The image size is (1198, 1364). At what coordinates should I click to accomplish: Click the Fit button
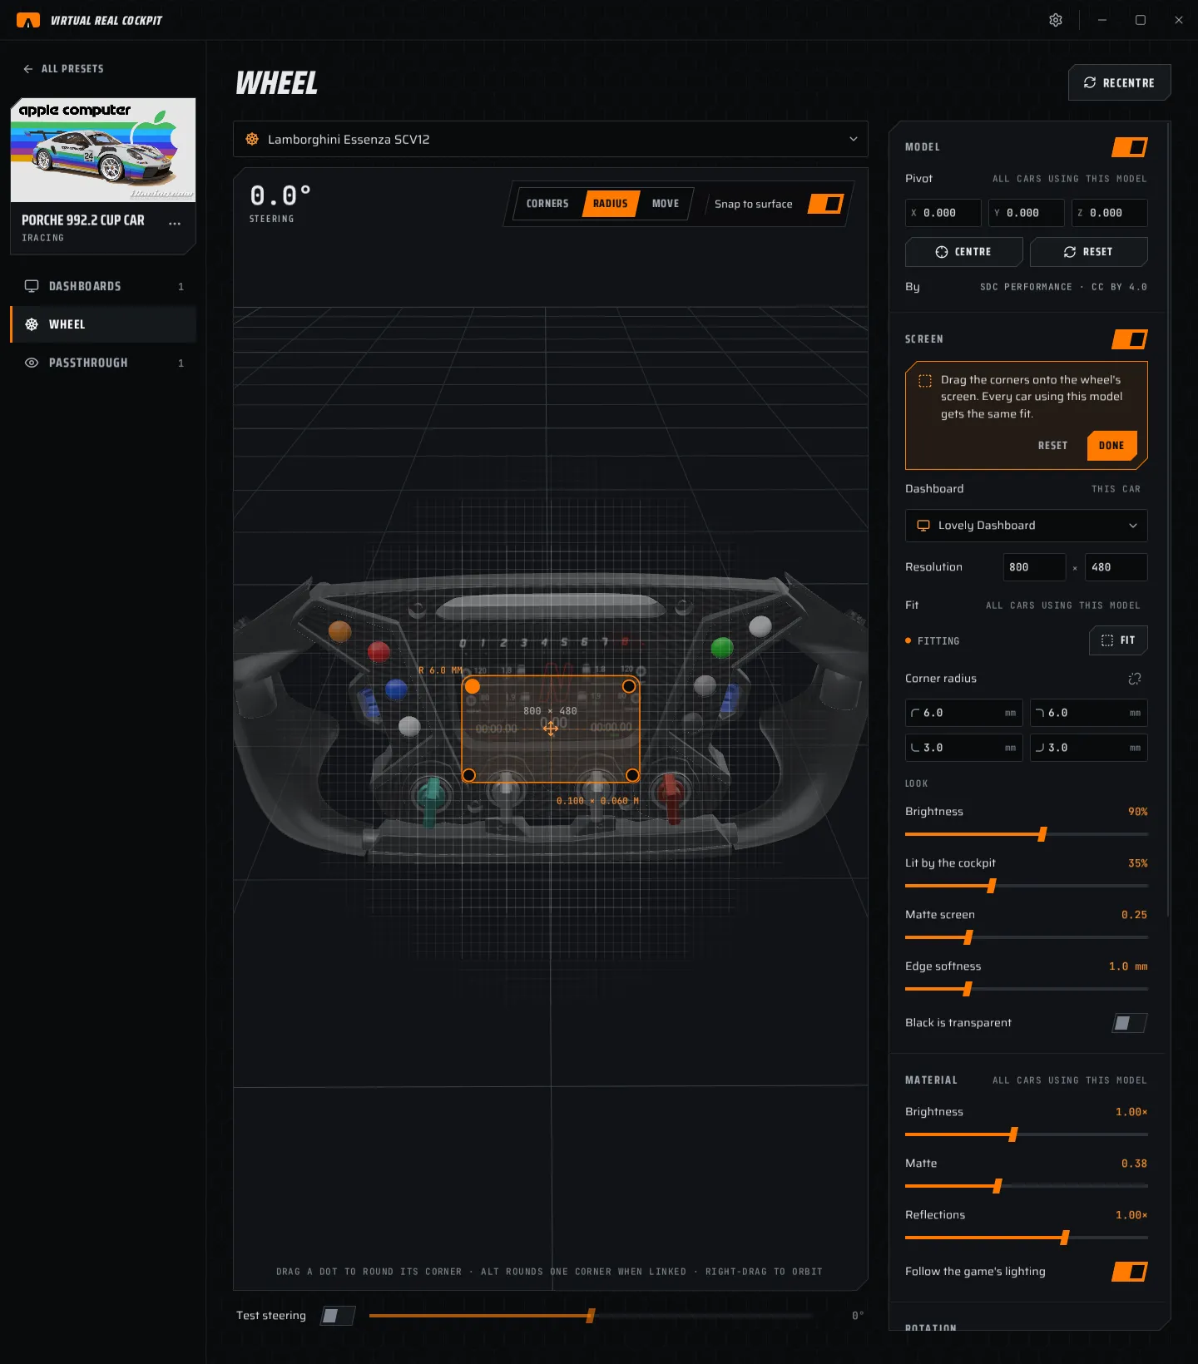tap(1118, 640)
